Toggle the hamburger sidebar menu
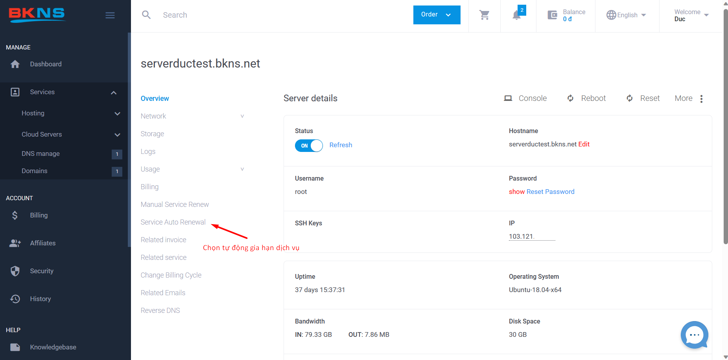 [x=110, y=15]
